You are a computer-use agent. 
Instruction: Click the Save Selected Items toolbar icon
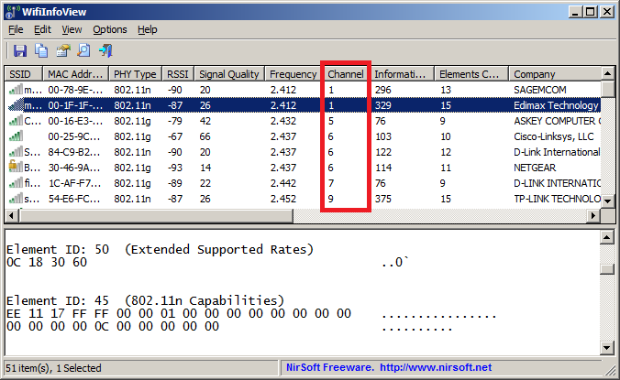pos(20,51)
